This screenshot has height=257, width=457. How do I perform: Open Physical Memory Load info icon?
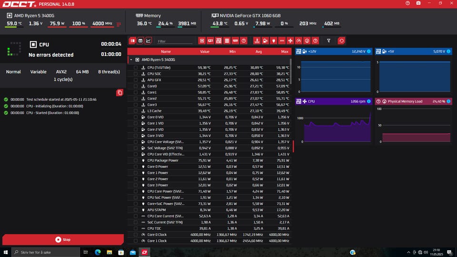[x=448, y=101]
